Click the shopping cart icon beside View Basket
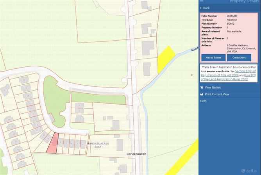 [202, 87]
